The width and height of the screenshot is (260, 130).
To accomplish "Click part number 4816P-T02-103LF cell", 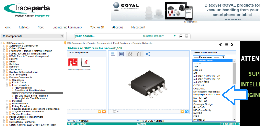I will point(101,124).
